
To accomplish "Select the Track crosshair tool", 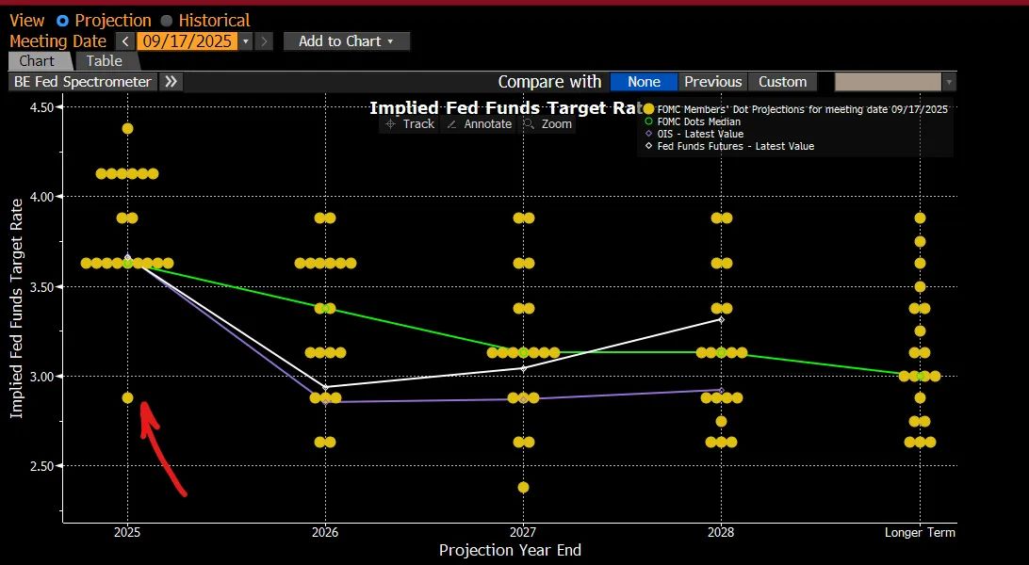I will click(409, 123).
